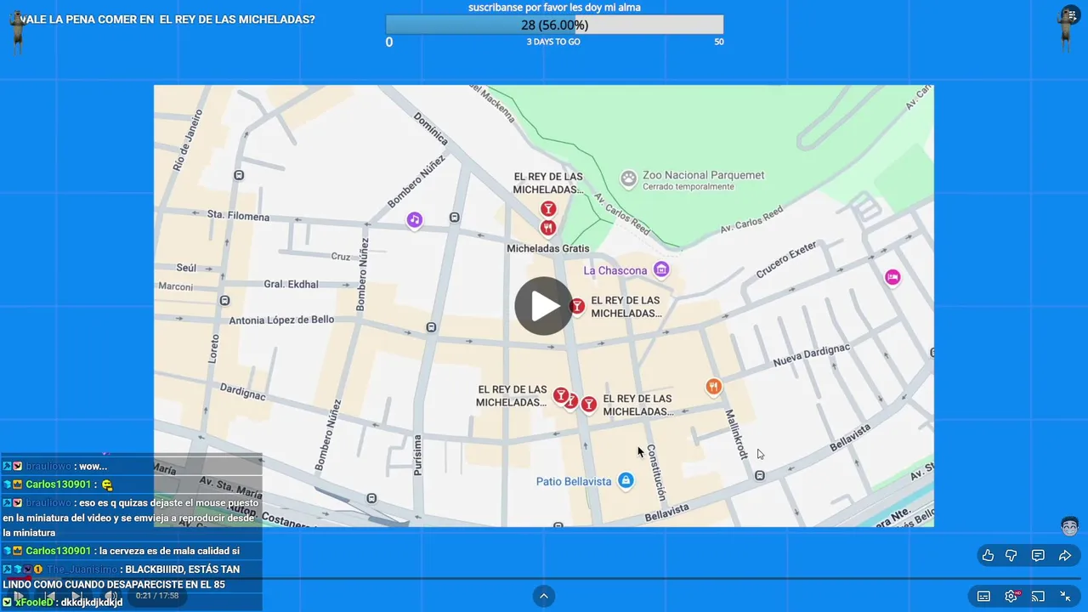The image size is (1088, 612).
Task: Open player settings gear icon
Action: 1011,597
